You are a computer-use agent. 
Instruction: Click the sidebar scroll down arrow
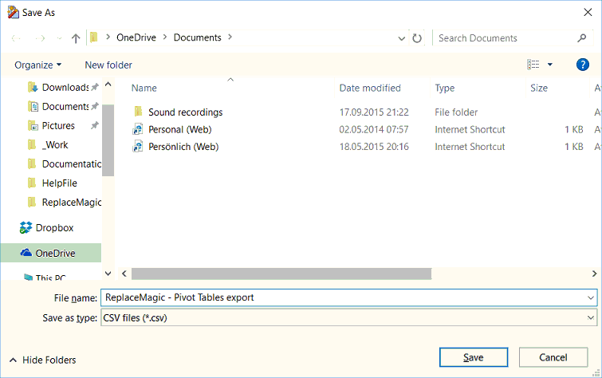(108, 274)
